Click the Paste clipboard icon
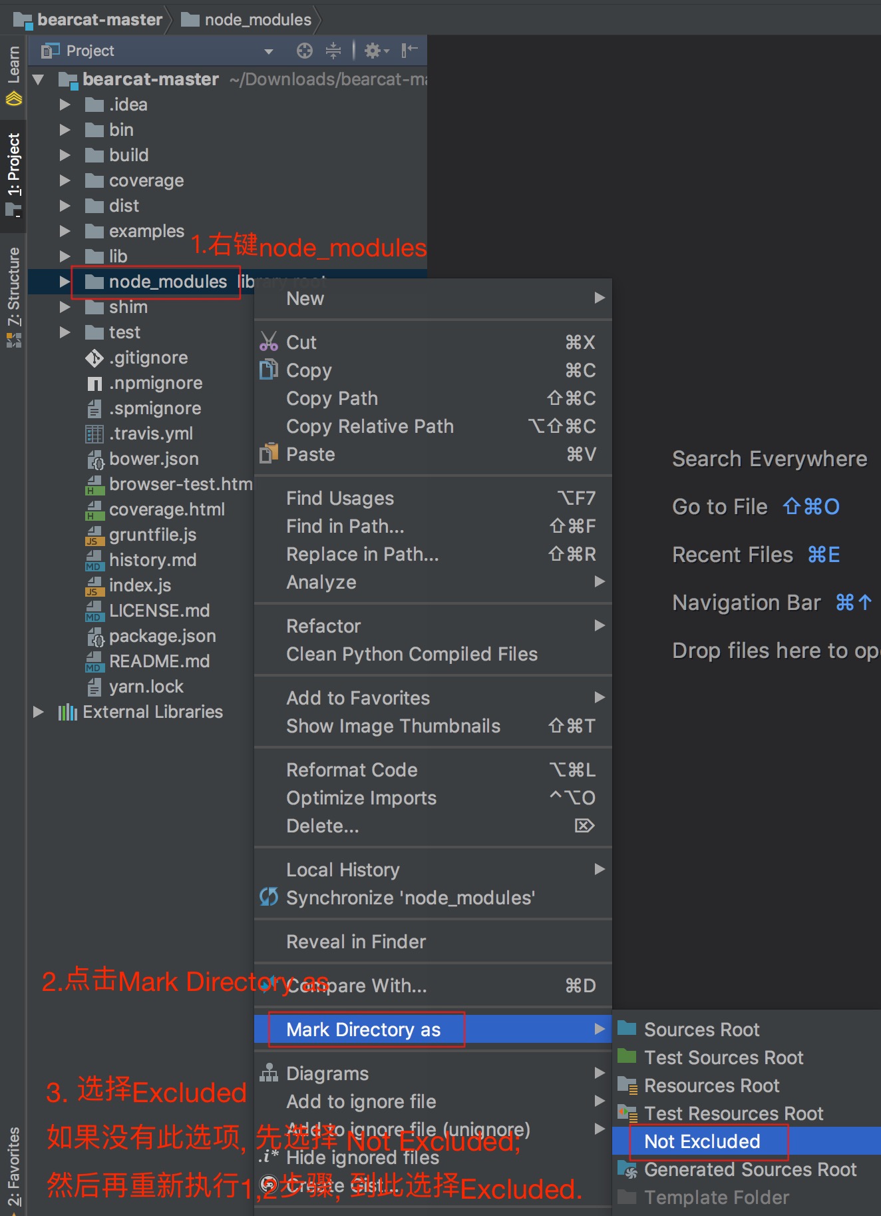The height and width of the screenshot is (1216, 881). [x=269, y=454]
